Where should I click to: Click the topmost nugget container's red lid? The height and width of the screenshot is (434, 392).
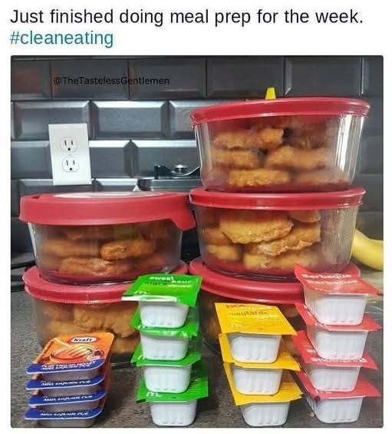pos(279,108)
